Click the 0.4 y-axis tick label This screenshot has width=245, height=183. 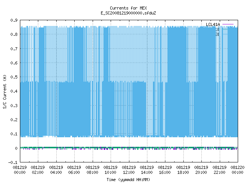[x=14, y=91]
